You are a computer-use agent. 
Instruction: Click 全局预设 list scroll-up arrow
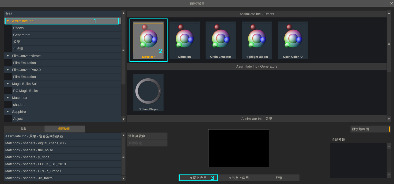point(389,146)
